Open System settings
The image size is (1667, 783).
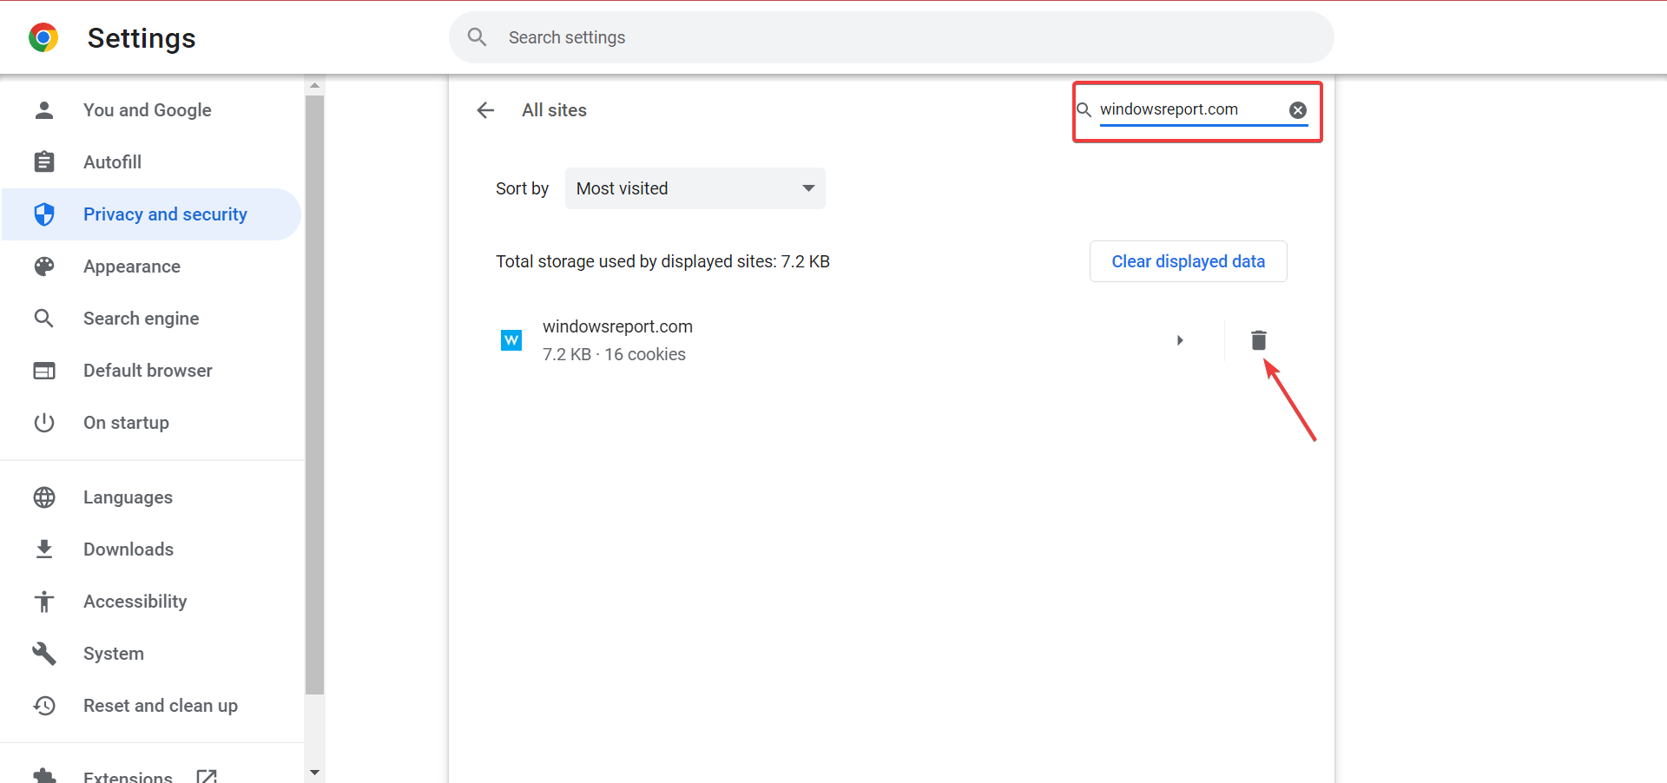[151, 654]
